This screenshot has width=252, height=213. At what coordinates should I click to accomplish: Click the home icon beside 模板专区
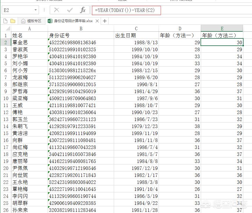[22, 21]
